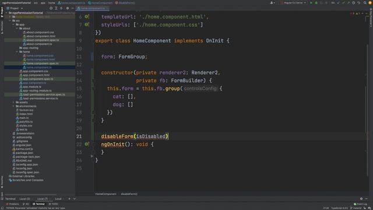Expand the assets folder
The width and height of the screenshot is (373, 210).
[13, 103]
